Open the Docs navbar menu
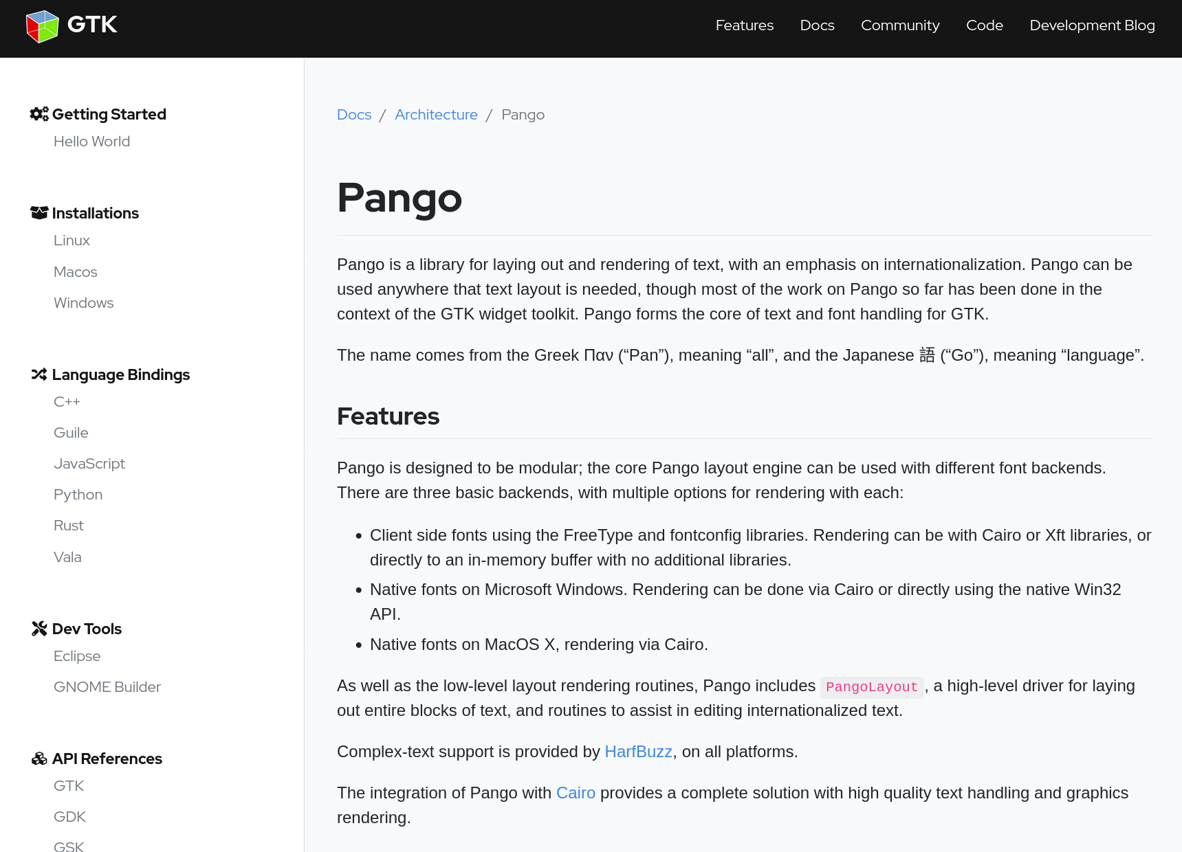Screen dimensions: 1182x852 coord(817,25)
